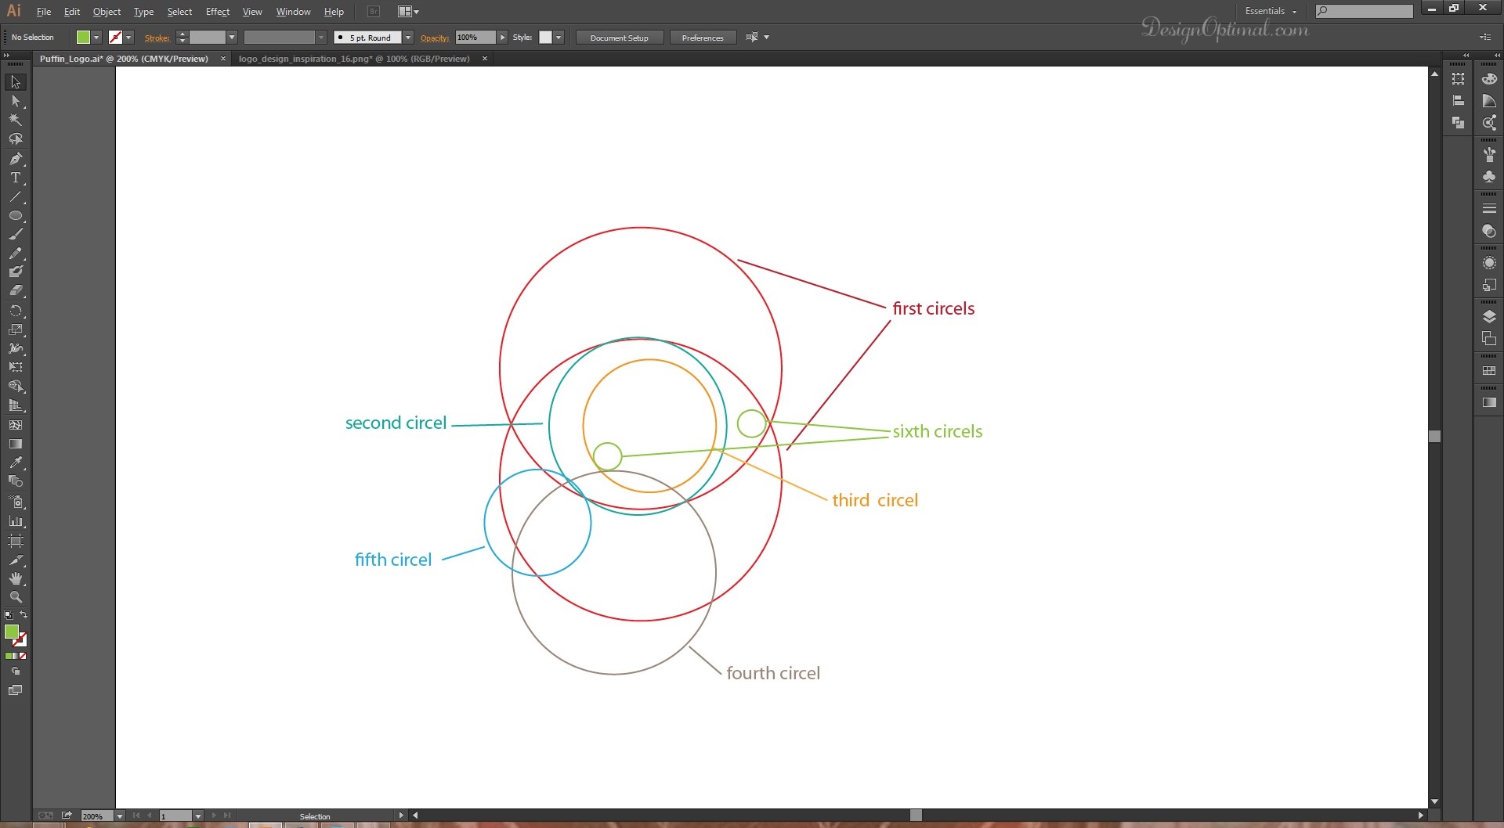
Task: Change the screen mode
Action: (15, 690)
